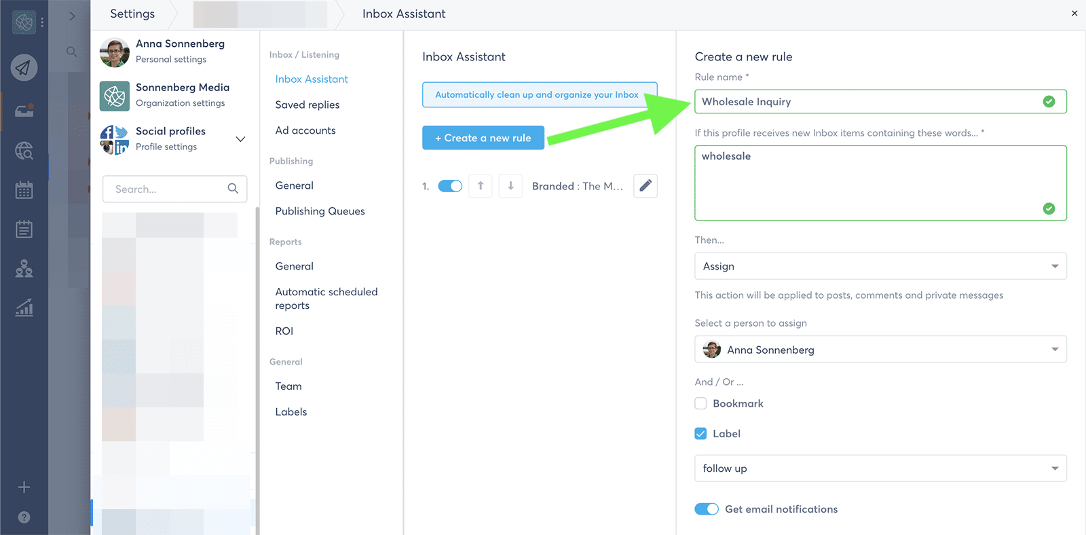Open the help question mark icon

coord(24,517)
